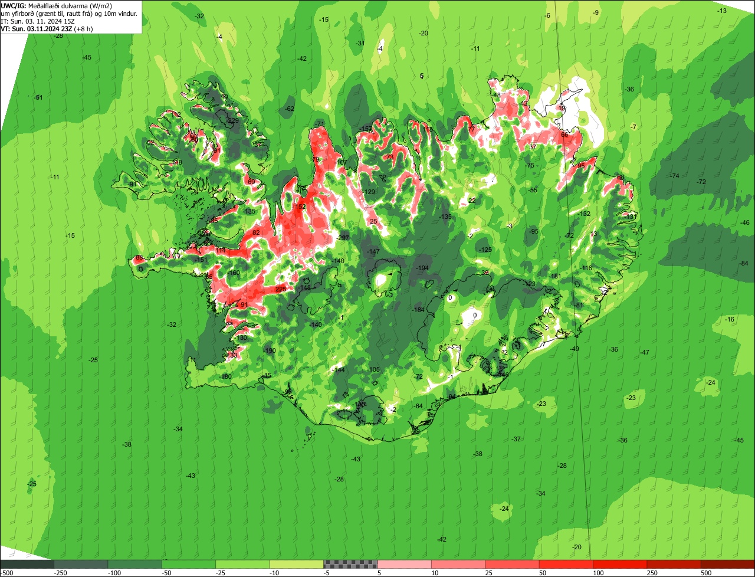Viewport: 755px width, 577px height.
Task: Click the map value '-147'
Action: click(373, 251)
